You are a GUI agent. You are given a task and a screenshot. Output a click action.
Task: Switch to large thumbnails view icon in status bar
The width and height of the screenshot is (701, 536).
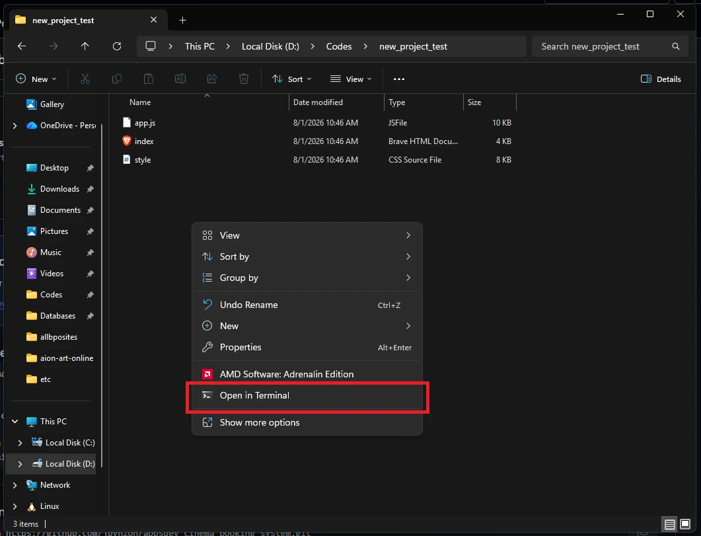[685, 524]
